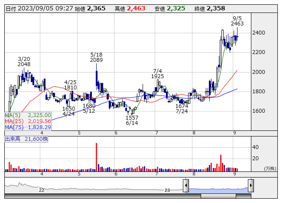Click the MA(75) legend label
This screenshot has height=203, width=283.
point(14,127)
